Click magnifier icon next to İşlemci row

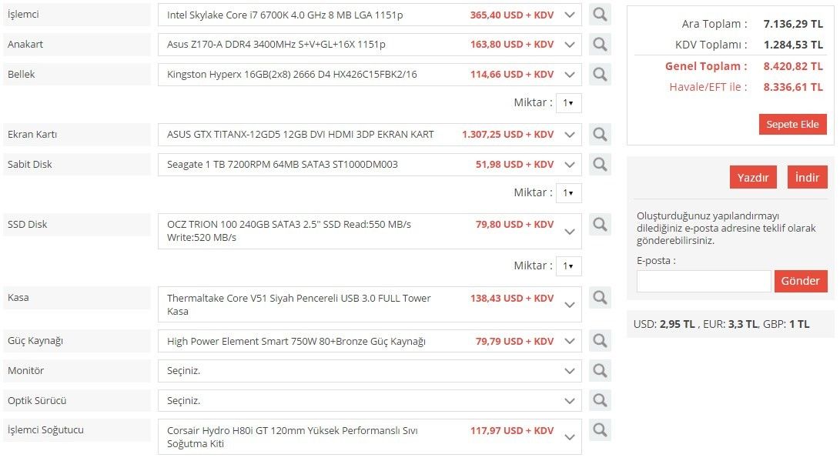pos(600,15)
